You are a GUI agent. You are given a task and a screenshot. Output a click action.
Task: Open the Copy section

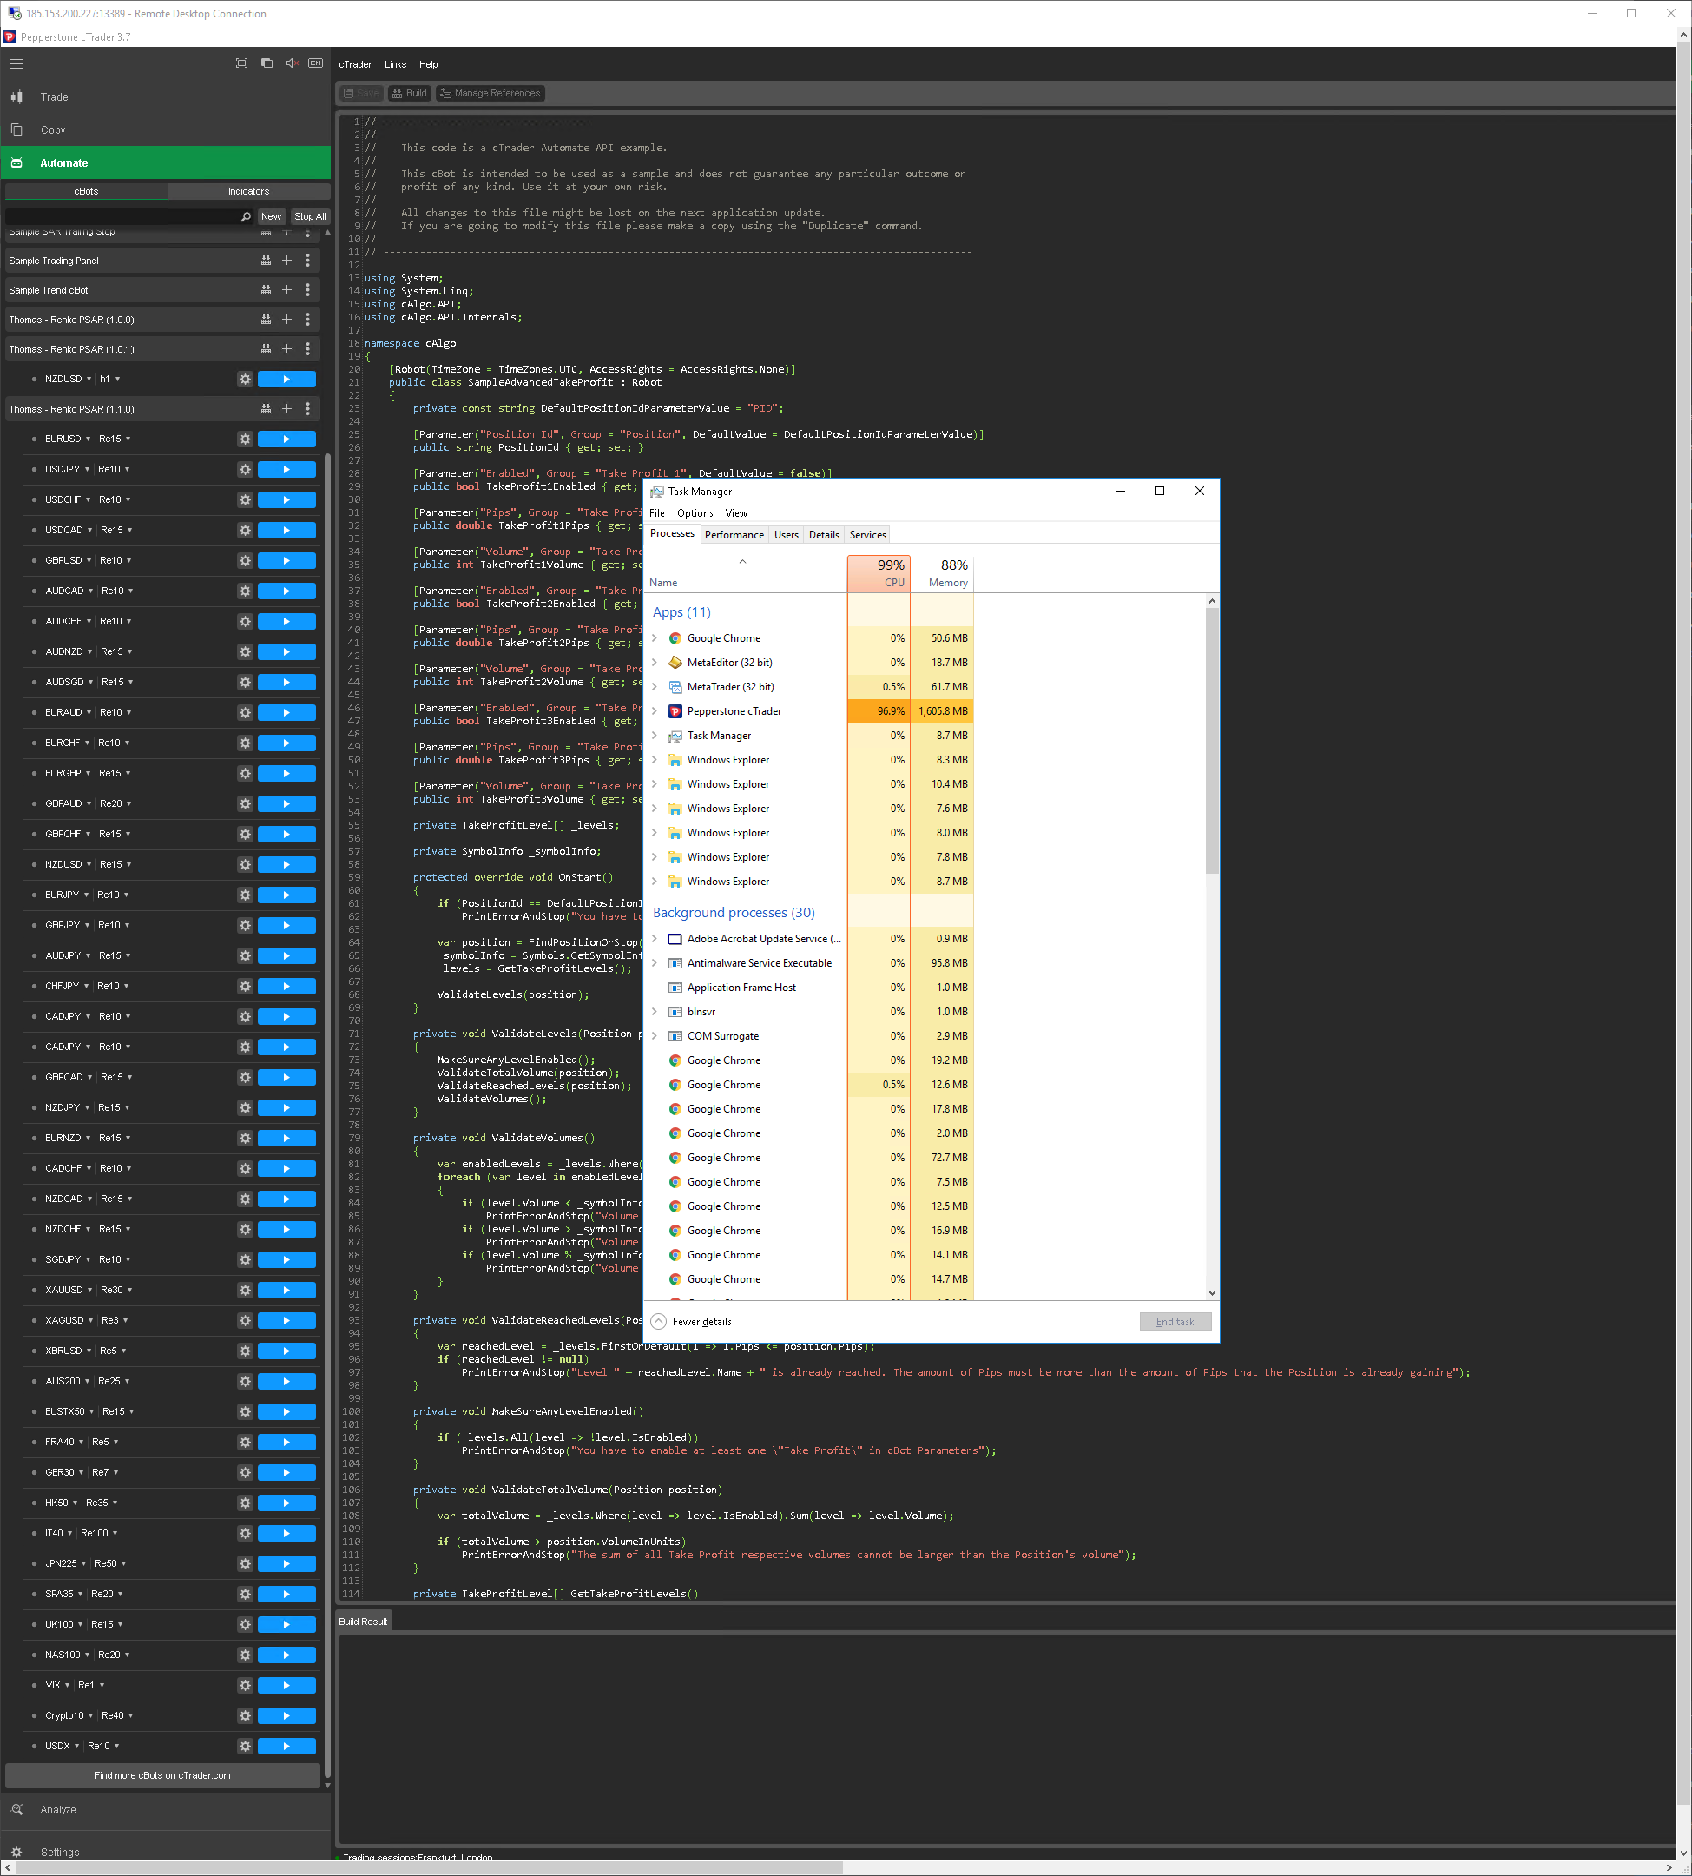(x=166, y=130)
